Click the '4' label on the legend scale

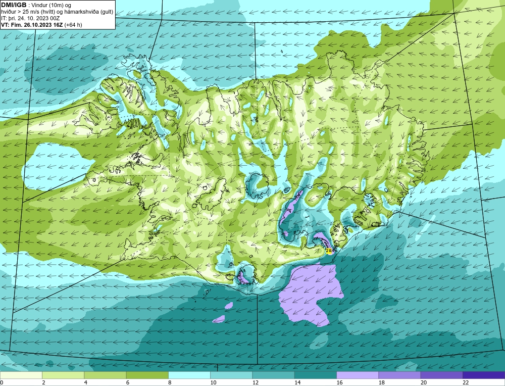(85, 382)
